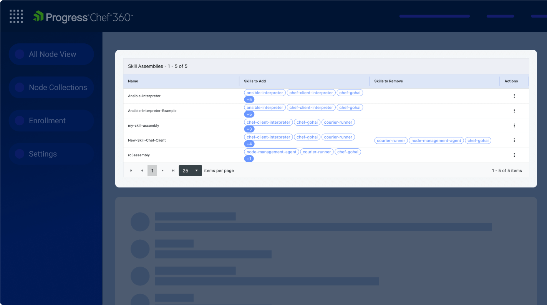Go to the first page arrow
The image size is (547, 305).
point(131,171)
